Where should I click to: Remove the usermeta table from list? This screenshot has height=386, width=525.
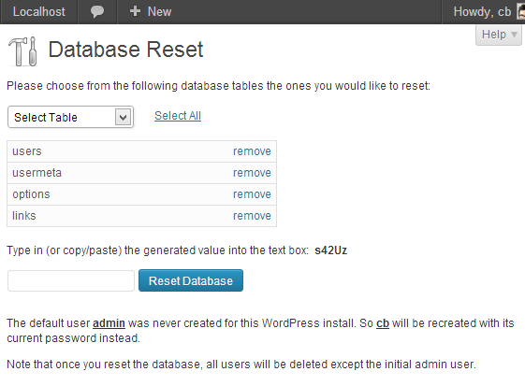click(x=252, y=173)
